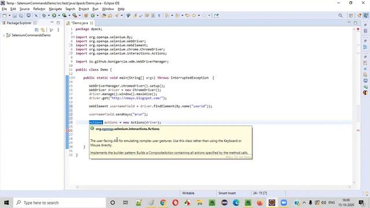Image resolution: width=370 pixels, height=208 pixels.
Task: Click the External Tools run icon
Action: (75, 16)
